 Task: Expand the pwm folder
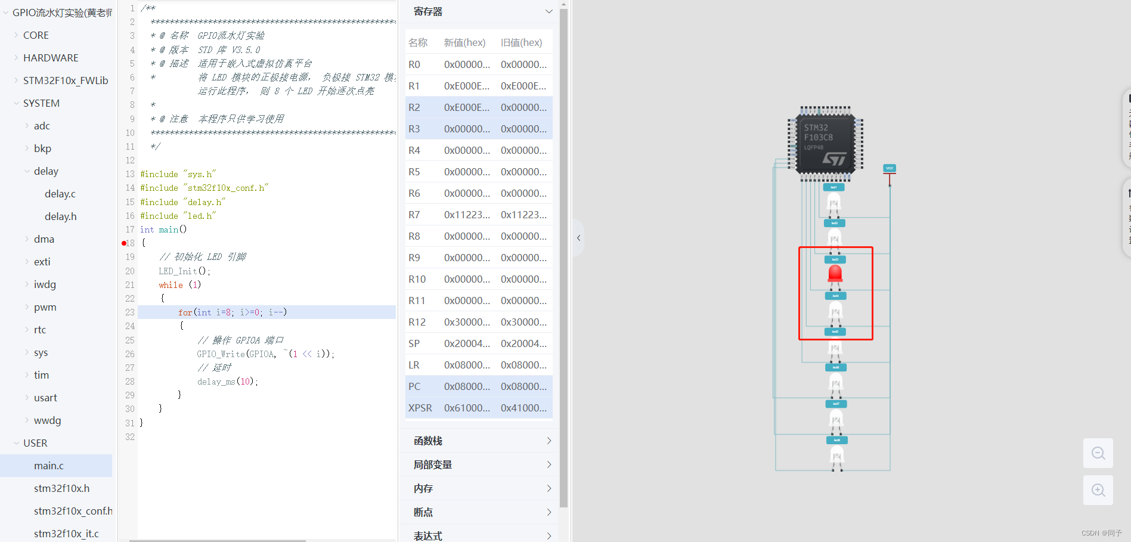tap(27, 307)
